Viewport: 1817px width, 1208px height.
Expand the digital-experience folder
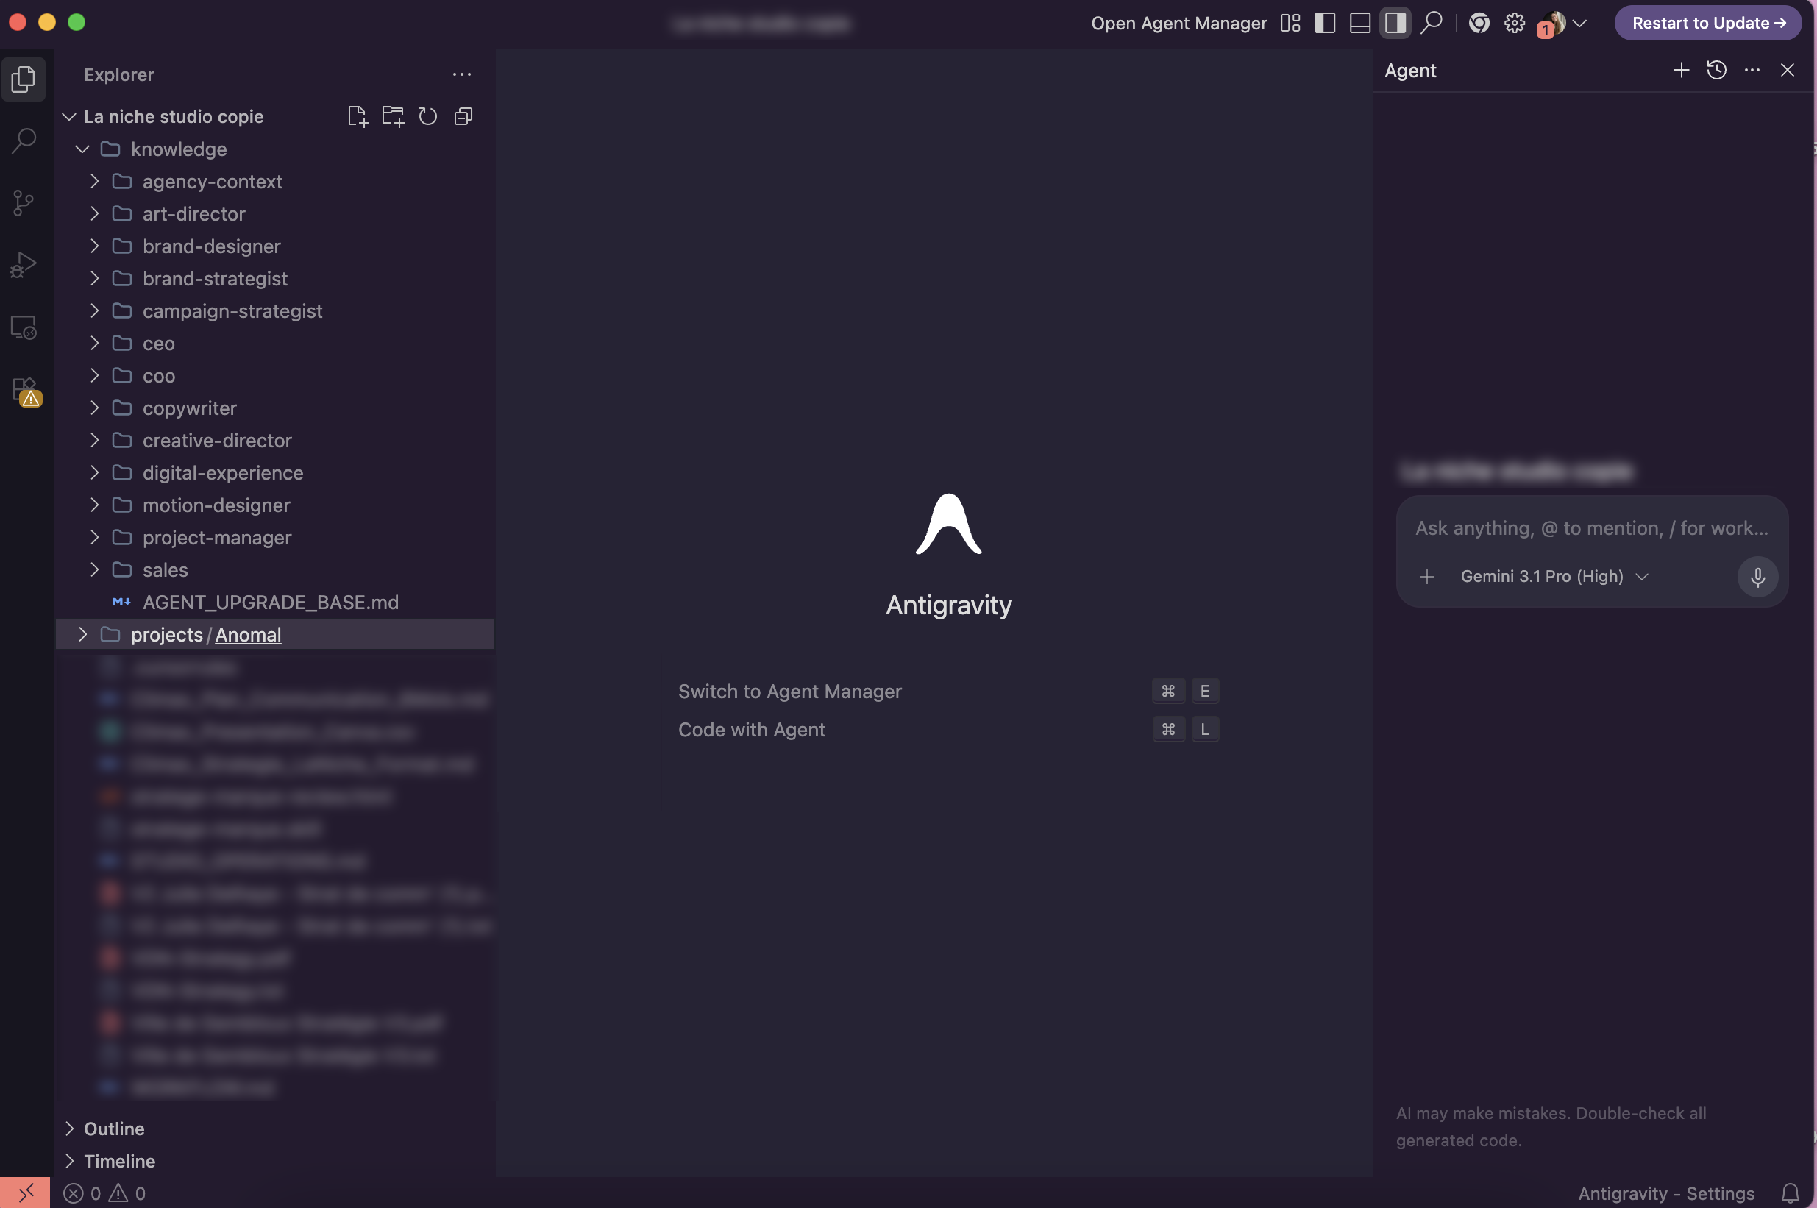pyautogui.click(x=94, y=472)
